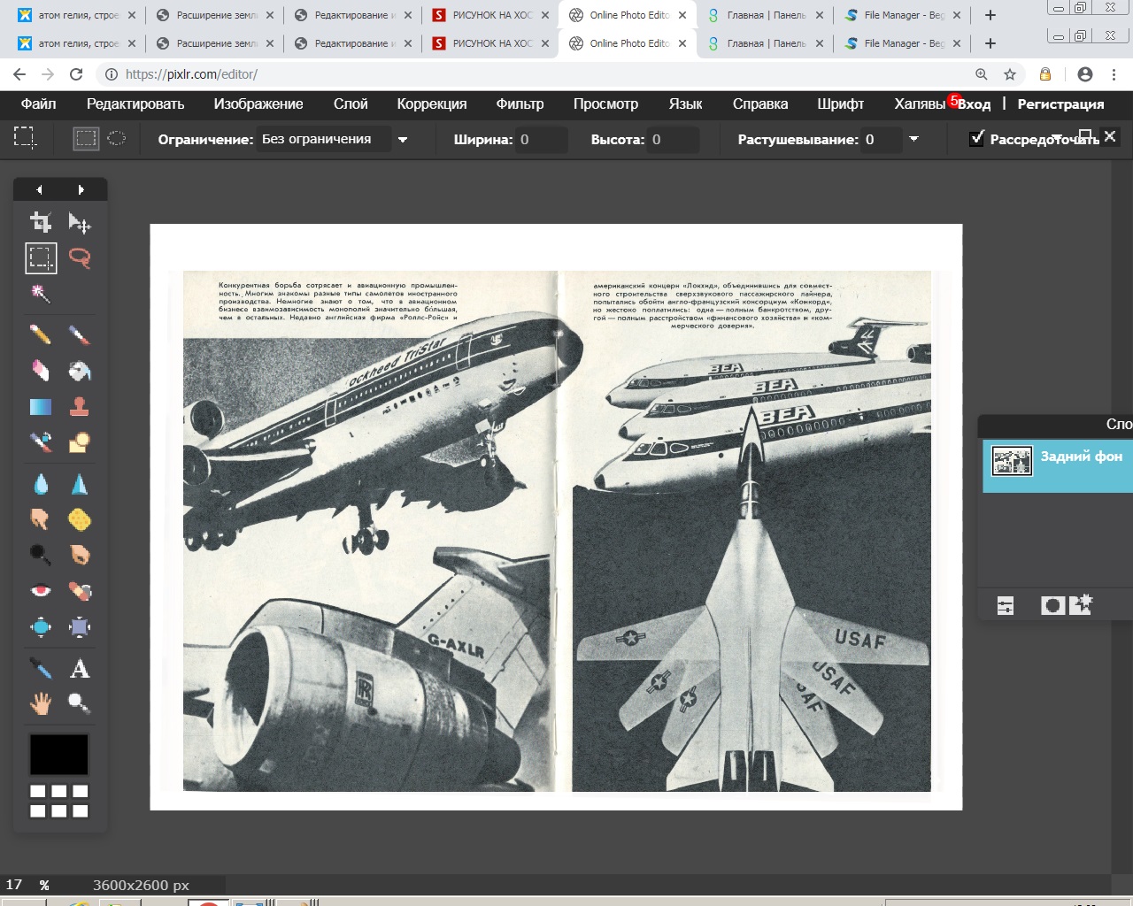The image size is (1133, 906).
Task: Click the Высота height input field
Action: pos(674,139)
